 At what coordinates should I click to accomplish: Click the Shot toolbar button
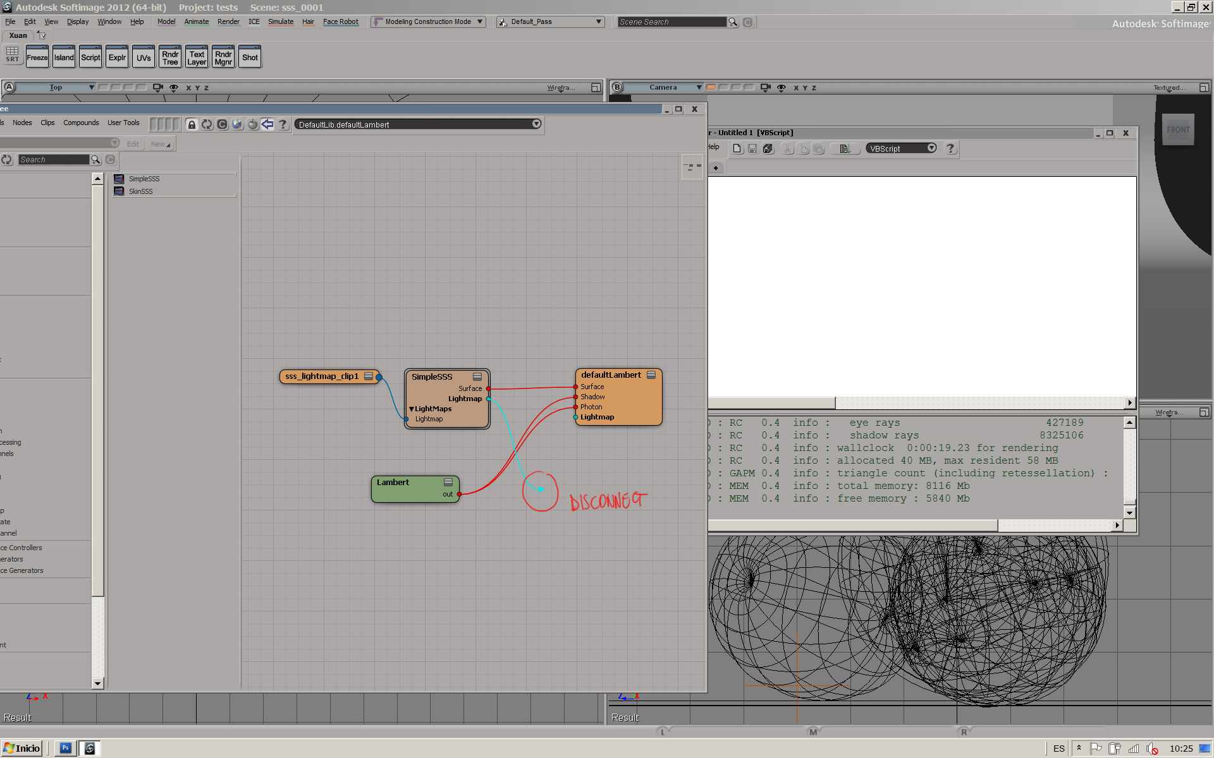[x=250, y=57]
